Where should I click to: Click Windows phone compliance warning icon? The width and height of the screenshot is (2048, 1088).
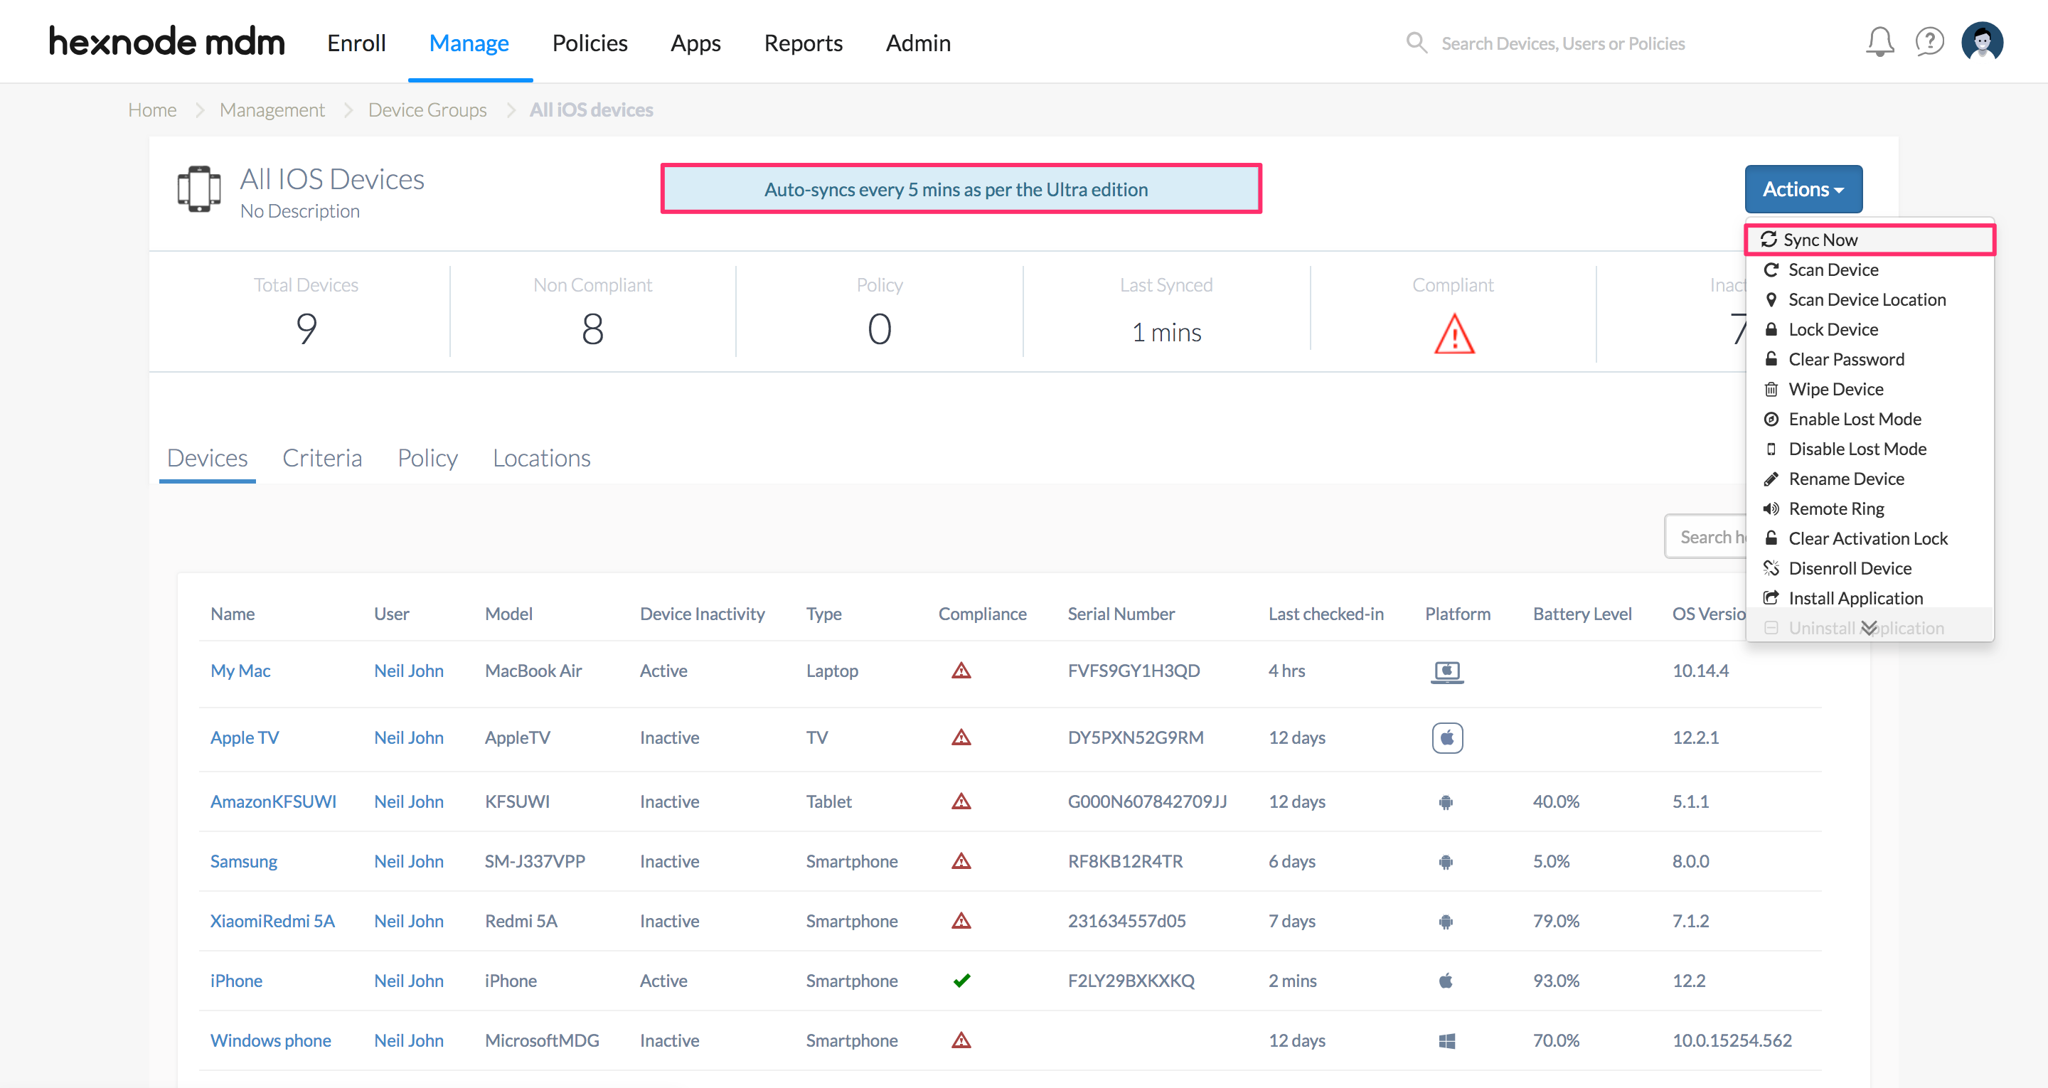point(961,1040)
